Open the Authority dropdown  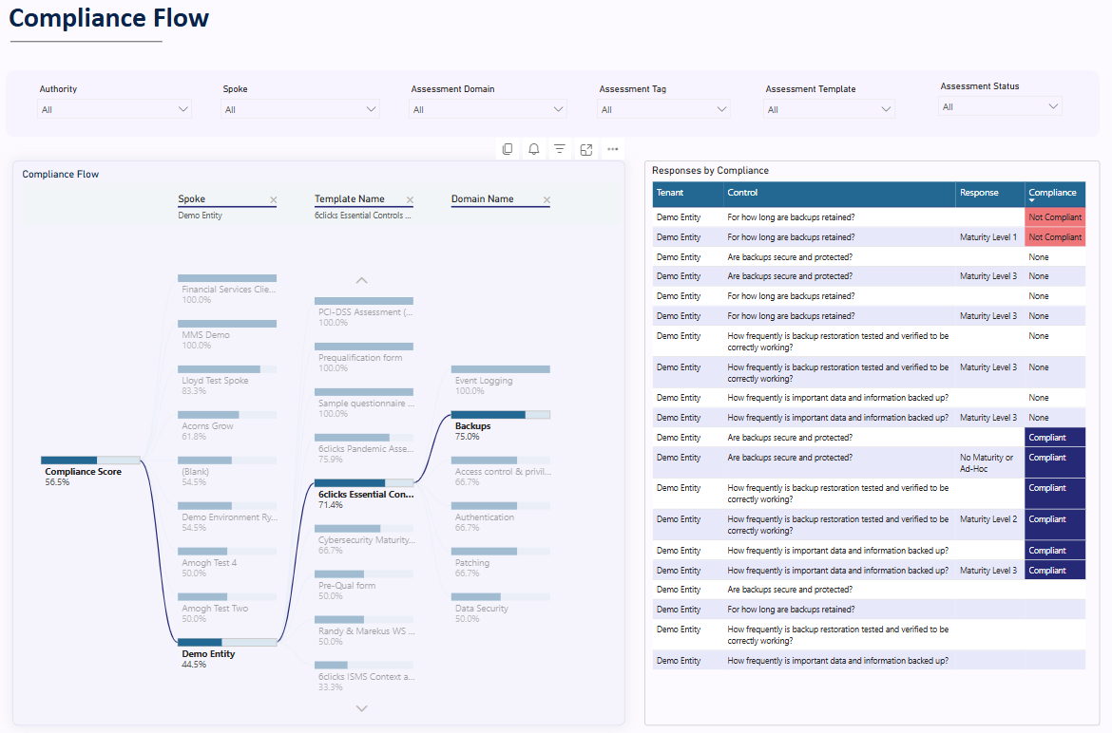coord(115,110)
